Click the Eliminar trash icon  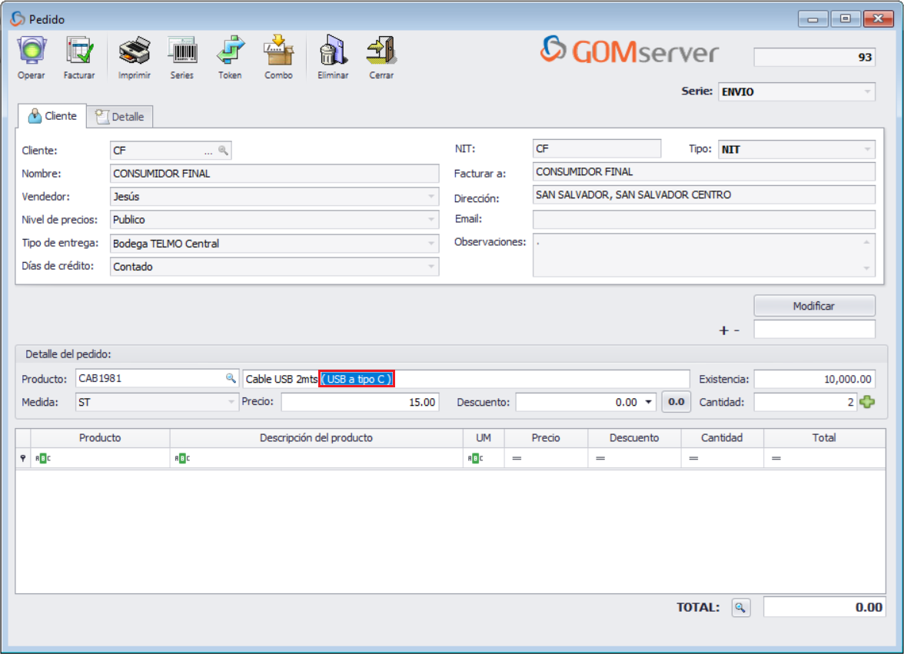coord(332,51)
